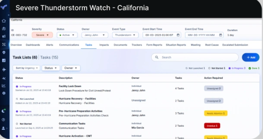Switch to the Impacts tab
Image resolution: width=263 pixels, height=139 pixels.
pos(104,45)
